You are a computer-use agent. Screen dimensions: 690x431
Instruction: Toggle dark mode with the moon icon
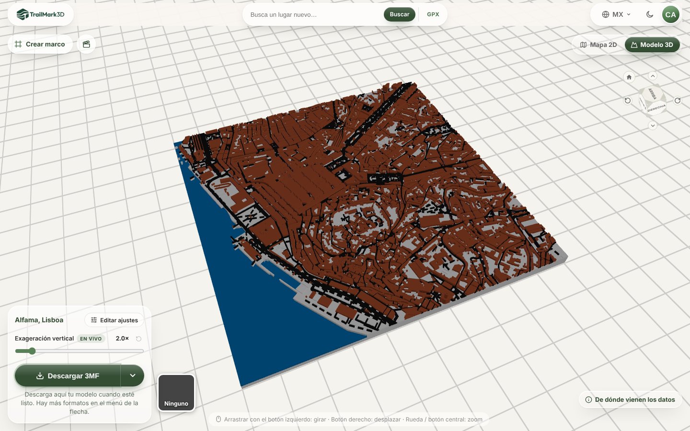(x=650, y=14)
